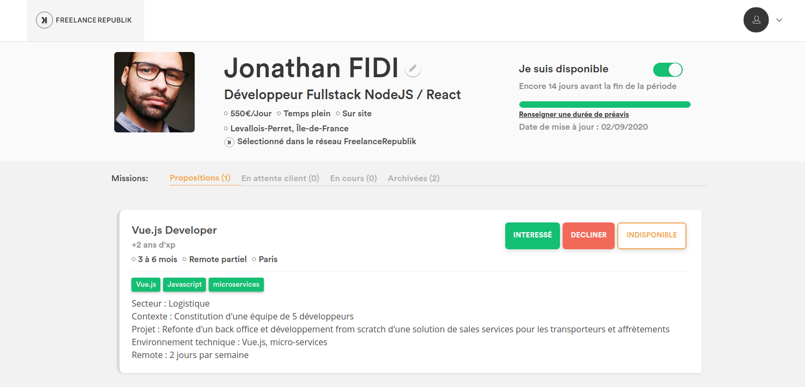Click the green availability progress bar
This screenshot has height=387, width=805.
604,105
